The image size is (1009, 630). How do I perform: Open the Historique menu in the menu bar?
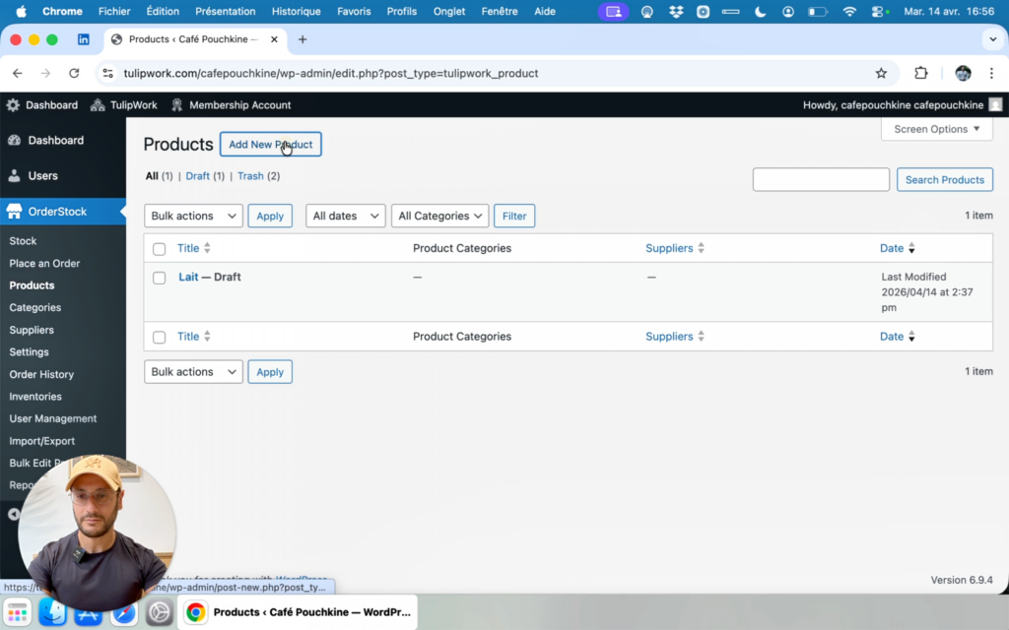coord(296,12)
